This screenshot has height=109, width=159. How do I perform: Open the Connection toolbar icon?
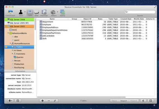point(10,13)
